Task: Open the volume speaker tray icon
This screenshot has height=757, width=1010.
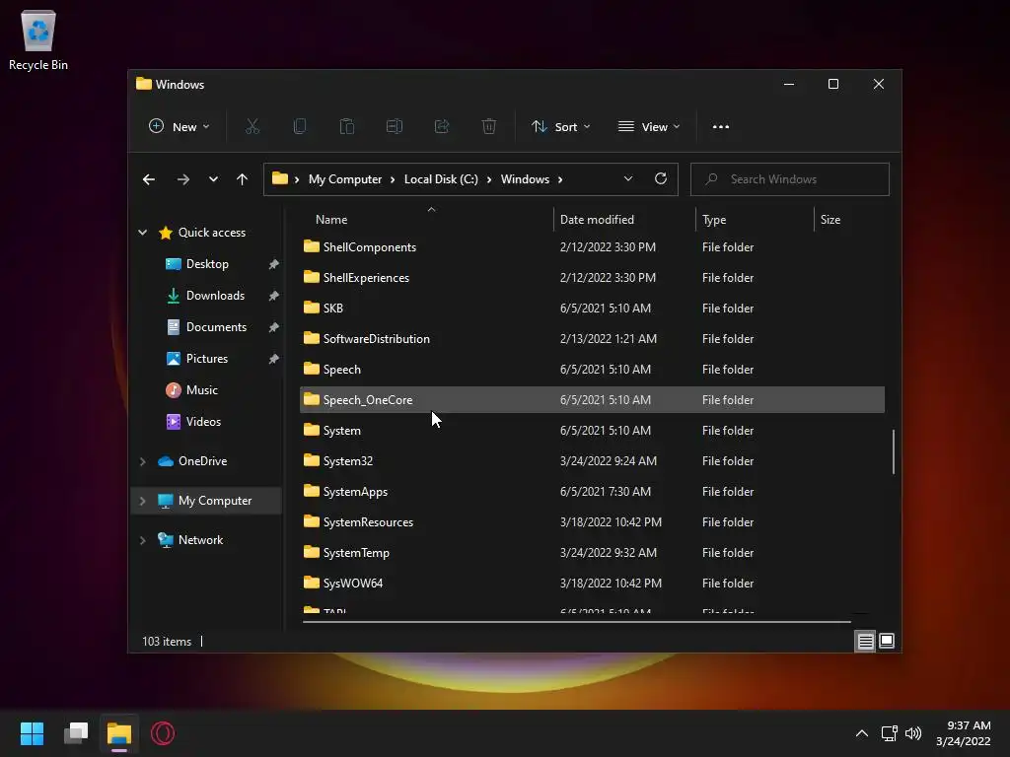Action: [913, 733]
